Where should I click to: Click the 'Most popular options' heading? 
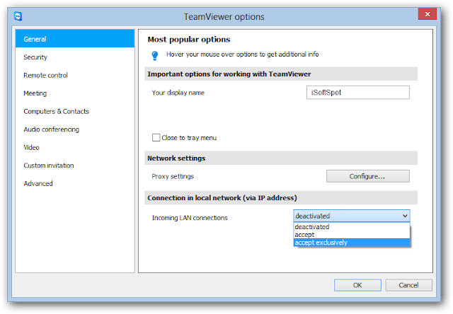189,40
